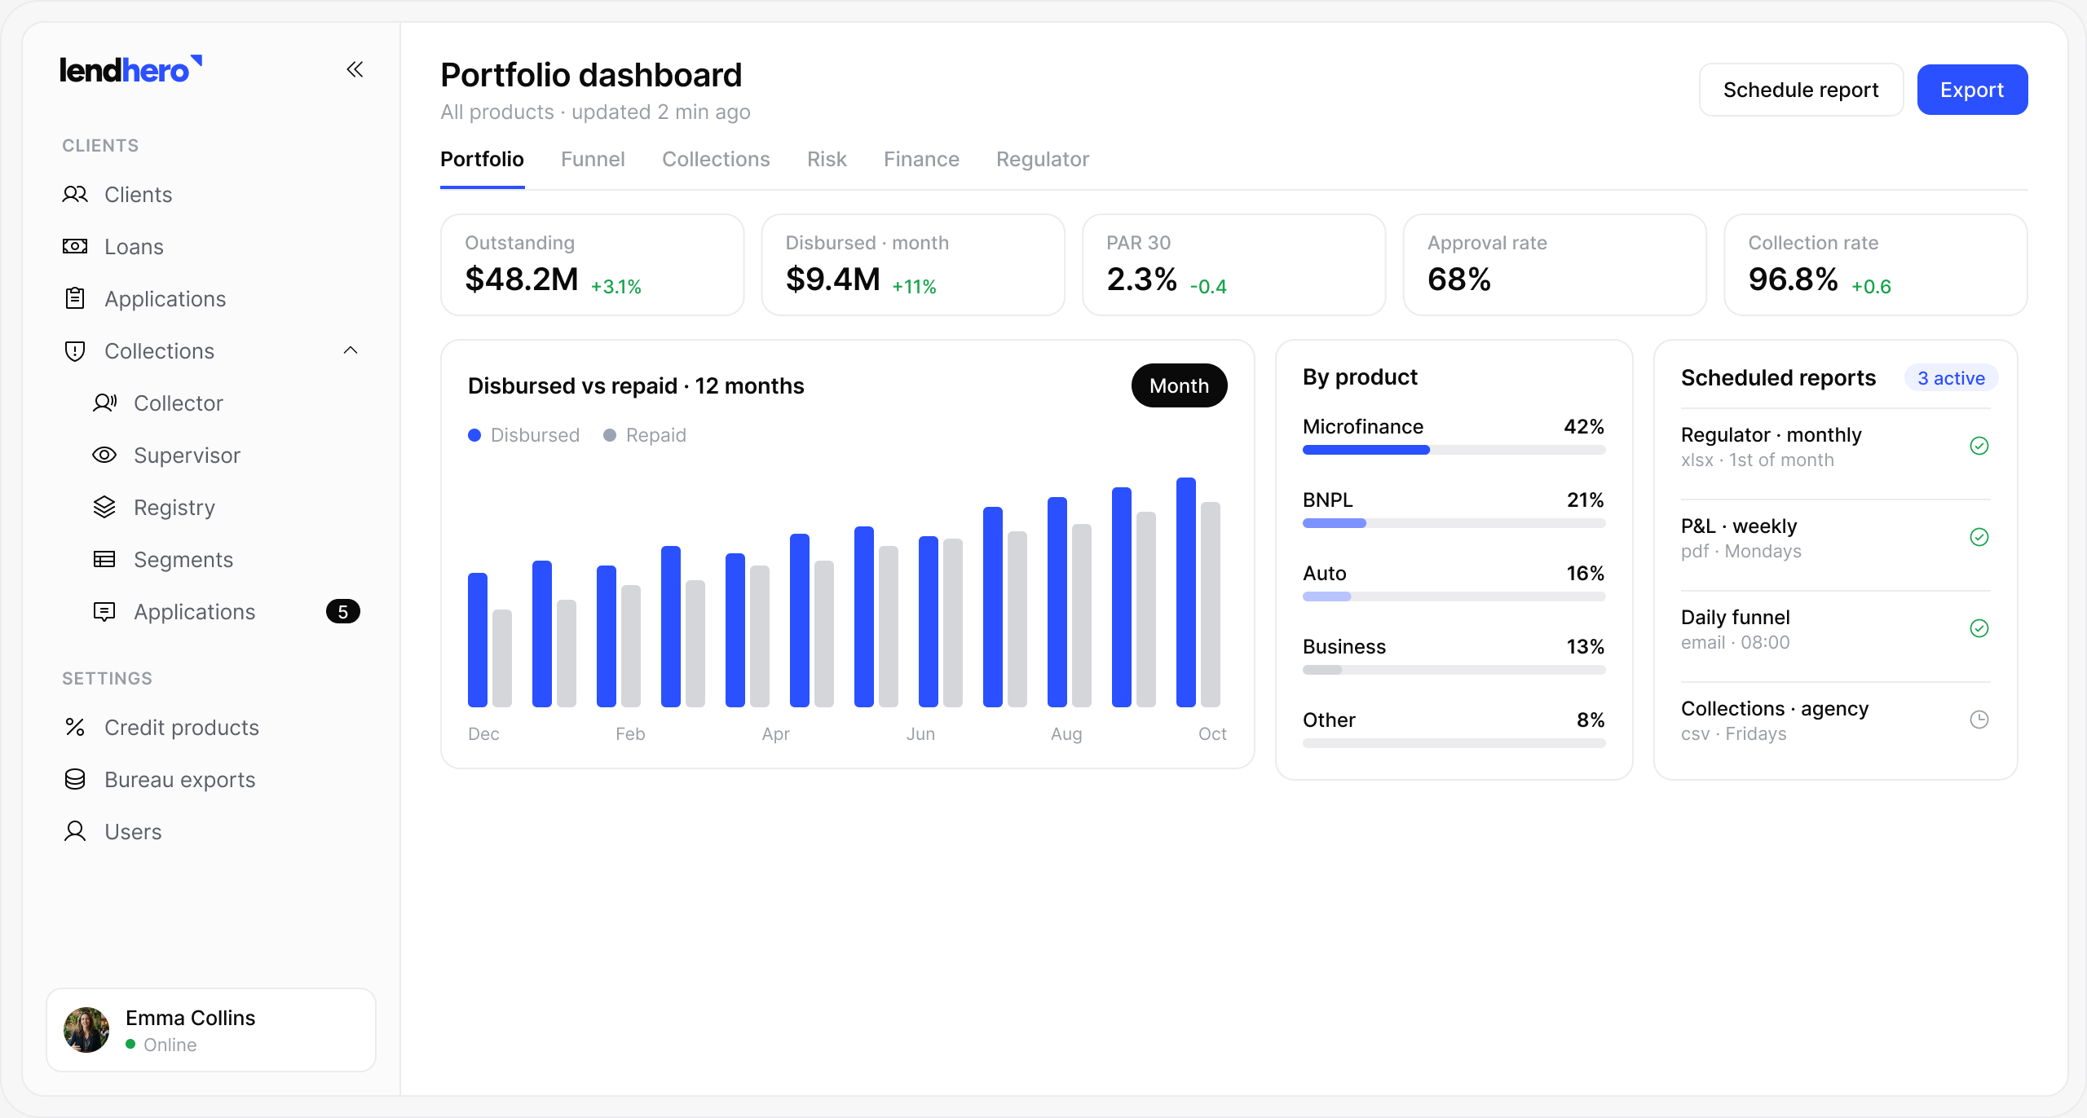Switch to the Collections tab
The image size is (2087, 1118).
pos(716,159)
